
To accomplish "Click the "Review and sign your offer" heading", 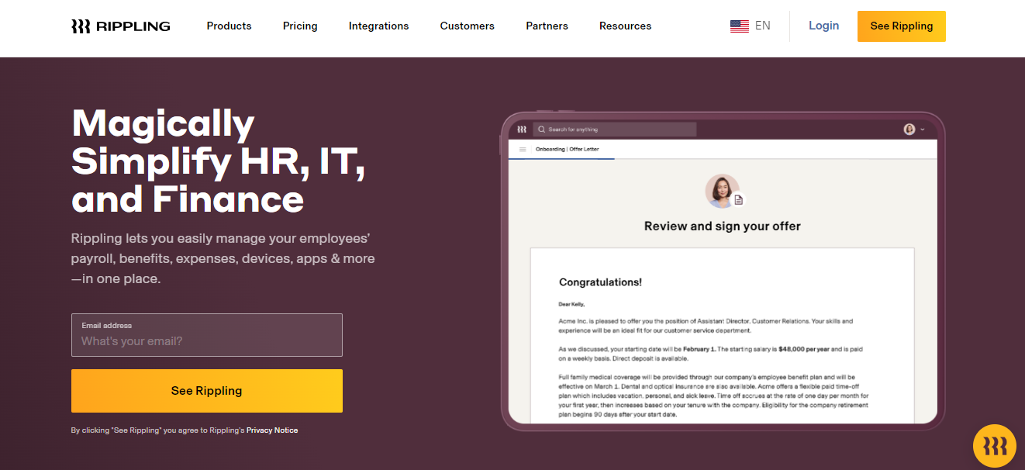I will pos(723,226).
